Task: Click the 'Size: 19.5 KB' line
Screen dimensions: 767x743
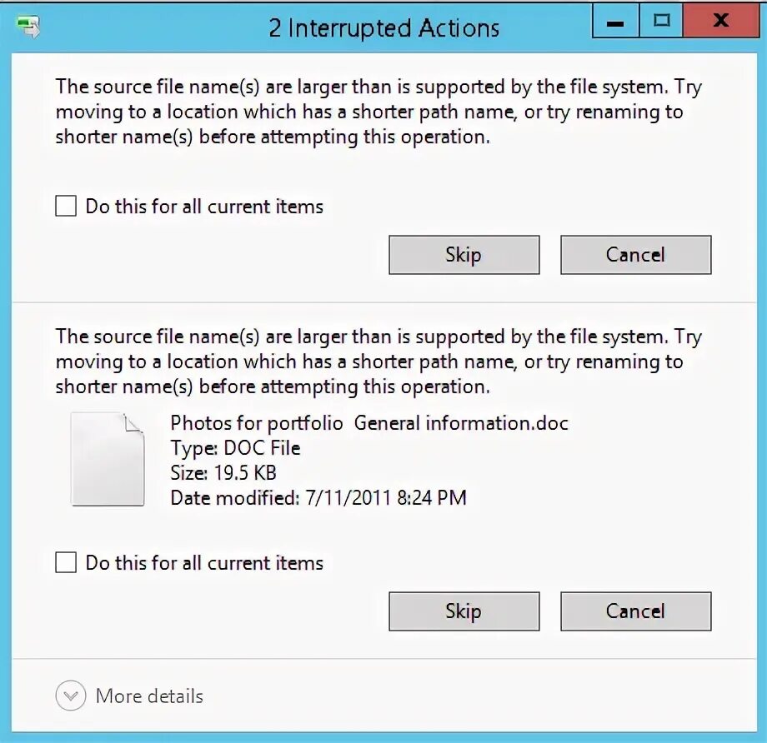Action: [223, 472]
